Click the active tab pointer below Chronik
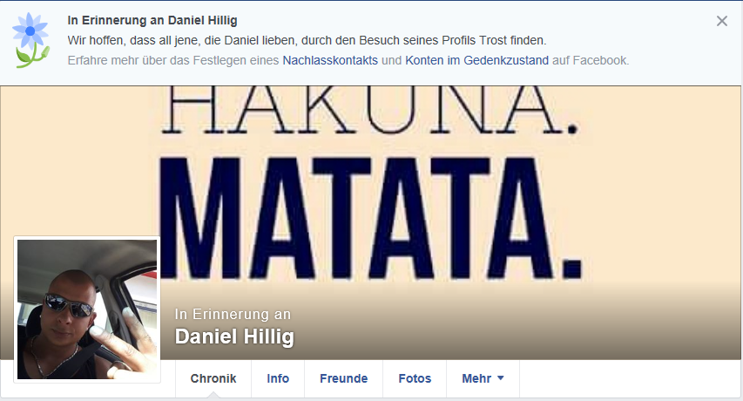Image resolution: width=743 pixels, height=401 pixels. 213,394
